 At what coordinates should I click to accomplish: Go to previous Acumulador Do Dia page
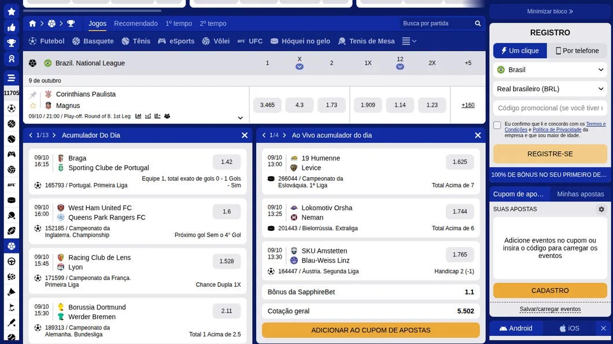click(x=31, y=135)
